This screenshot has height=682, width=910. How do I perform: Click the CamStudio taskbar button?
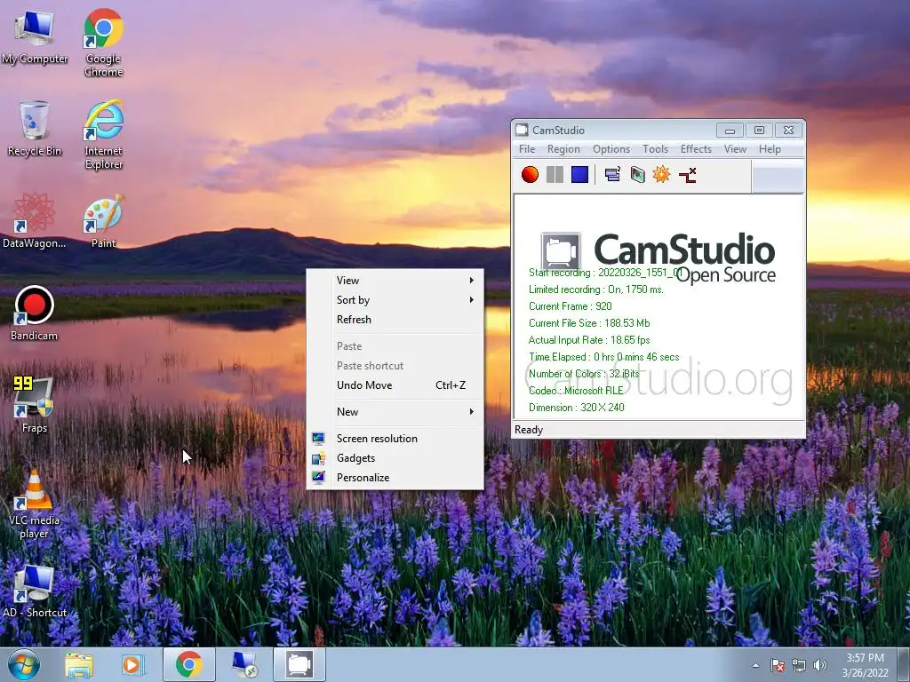299,664
